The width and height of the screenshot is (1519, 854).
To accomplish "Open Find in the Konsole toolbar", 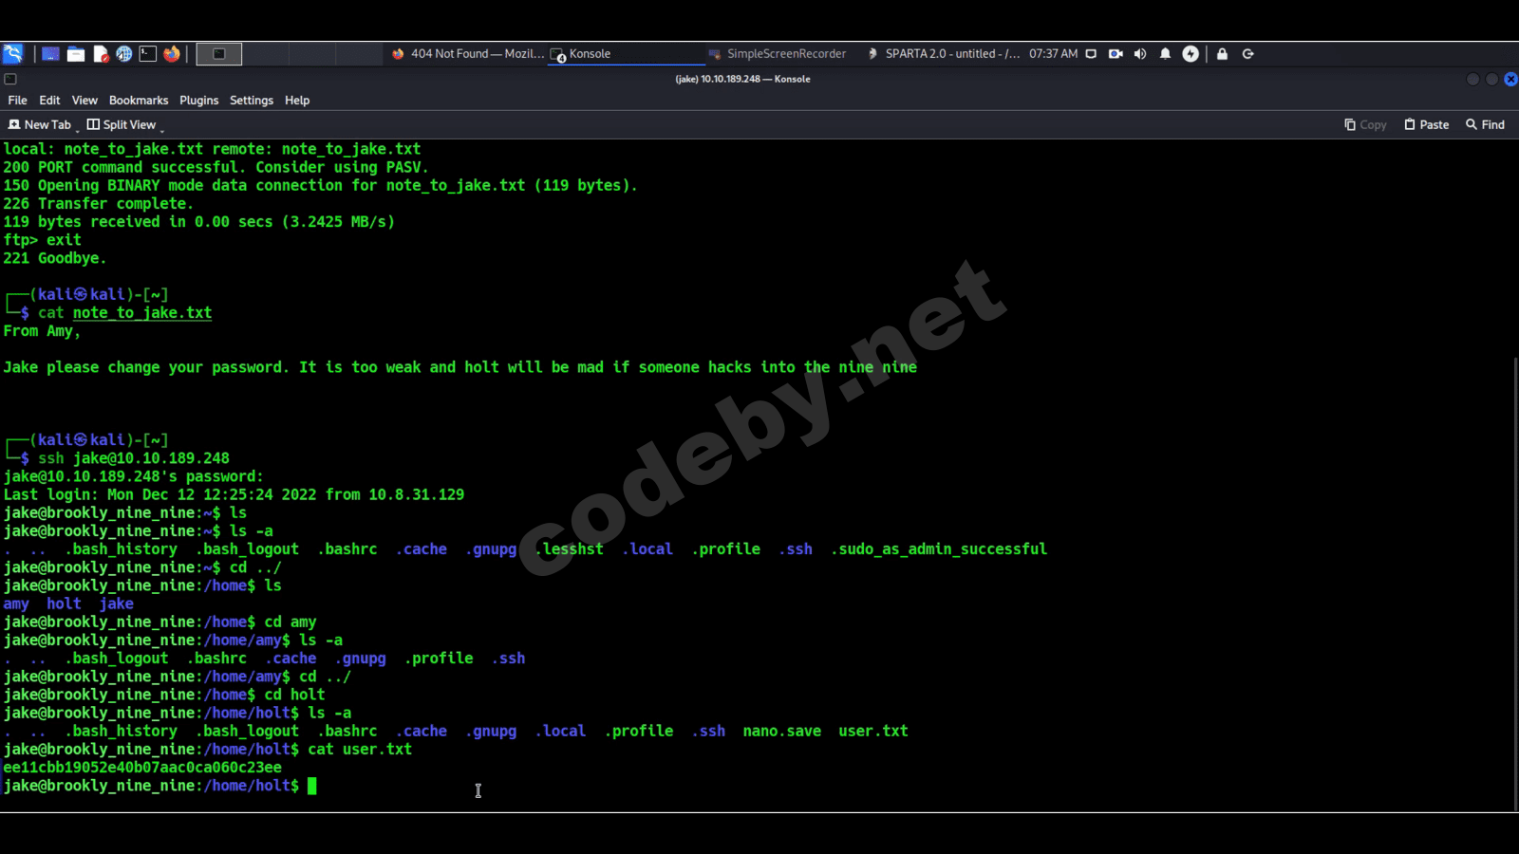I will coord(1485,125).
